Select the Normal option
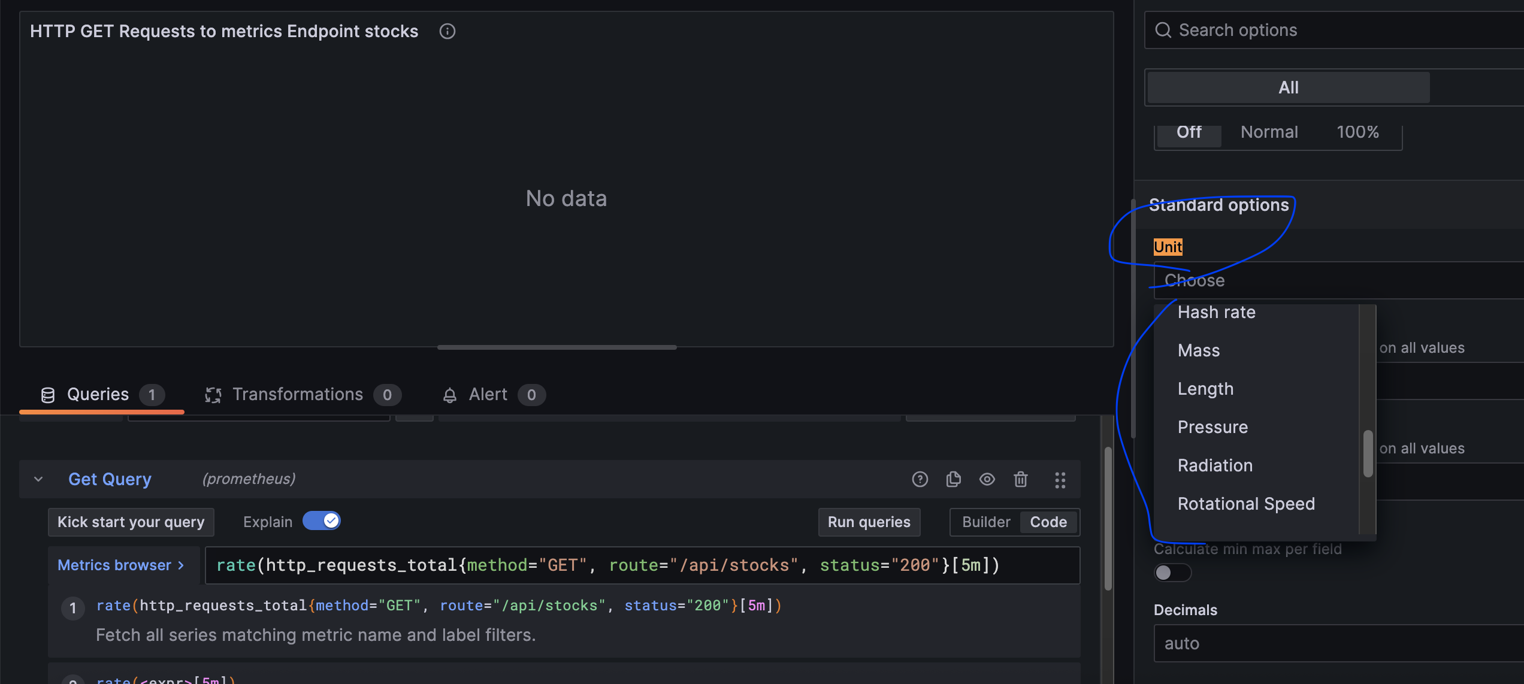1524x684 pixels. (x=1269, y=132)
